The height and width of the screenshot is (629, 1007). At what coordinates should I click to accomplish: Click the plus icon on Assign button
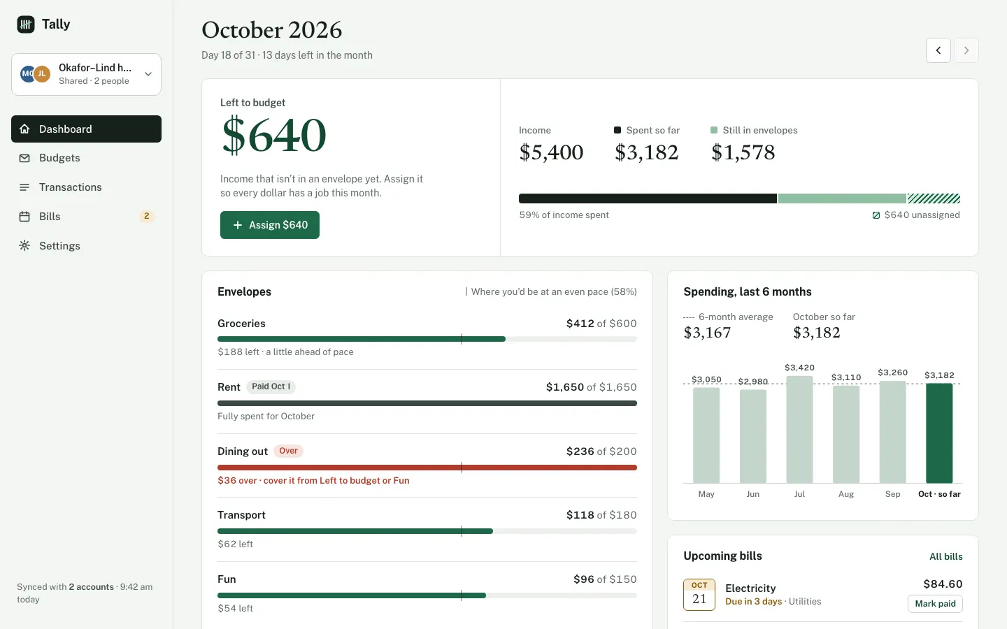coord(238,225)
